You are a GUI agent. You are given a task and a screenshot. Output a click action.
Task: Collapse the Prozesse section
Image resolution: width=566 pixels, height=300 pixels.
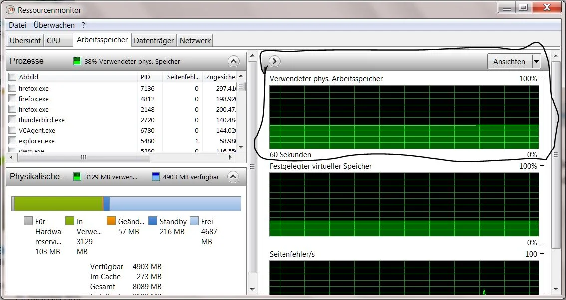[x=233, y=61]
